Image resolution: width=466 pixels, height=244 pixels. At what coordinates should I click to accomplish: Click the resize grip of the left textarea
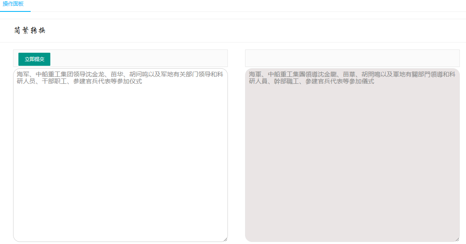pyautogui.click(x=225, y=240)
